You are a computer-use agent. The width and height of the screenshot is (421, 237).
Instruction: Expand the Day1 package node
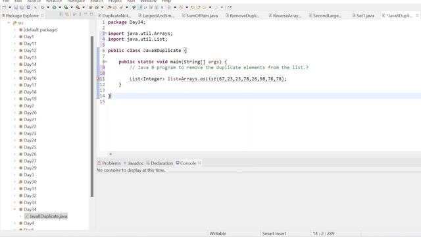point(14,37)
